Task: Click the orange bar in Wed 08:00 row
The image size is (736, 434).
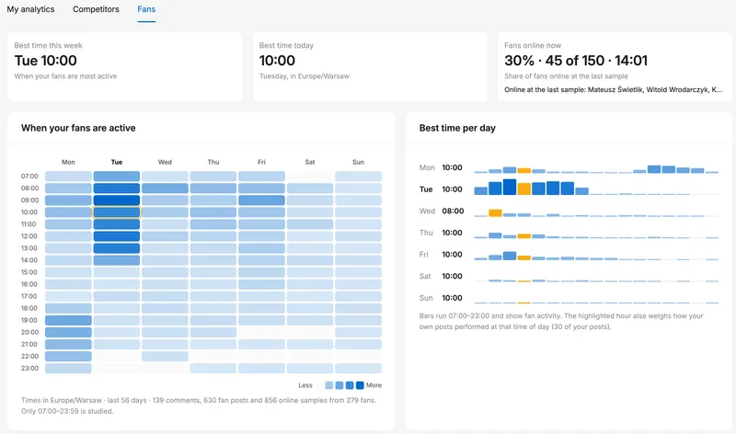Action: coord(495,213)
